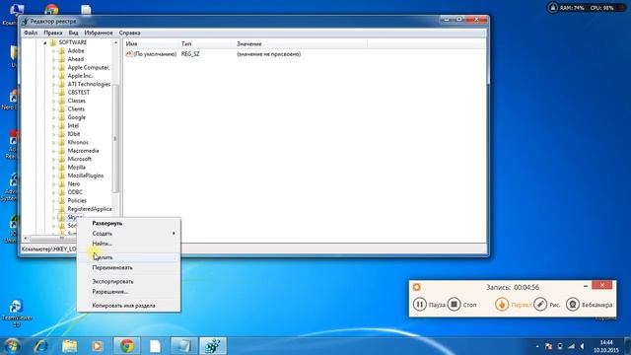
Task: Click the (По умолчанию) value icon
Action: click(129, 54)
